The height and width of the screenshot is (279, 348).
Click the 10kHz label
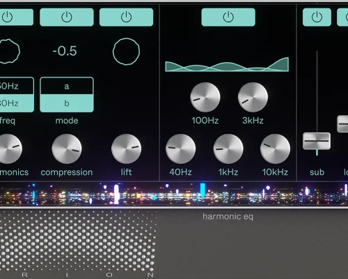coord(275,172)
